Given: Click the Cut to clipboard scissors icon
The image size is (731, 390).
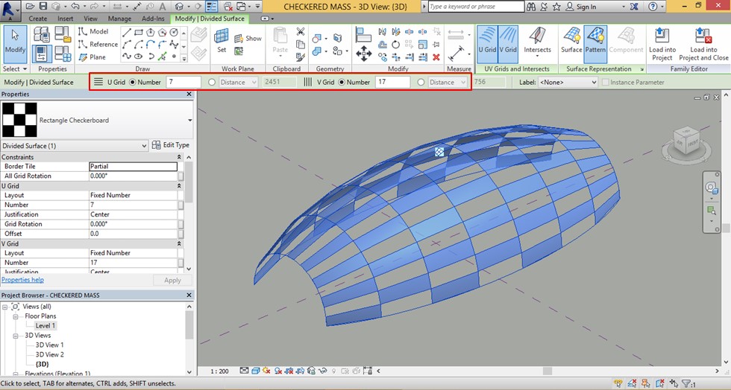Looking at the screenshot, I should [x=300, y=32].
